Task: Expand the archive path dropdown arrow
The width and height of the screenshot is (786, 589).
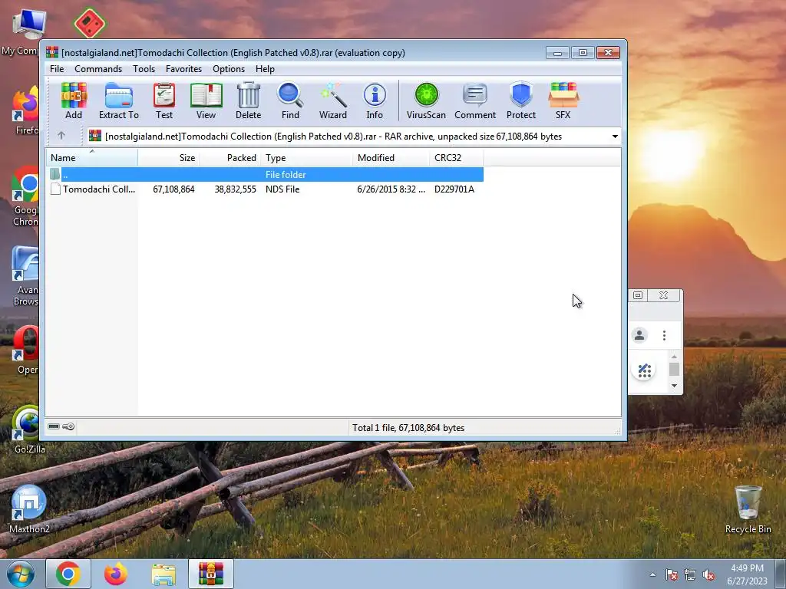Action: [615, 137]
